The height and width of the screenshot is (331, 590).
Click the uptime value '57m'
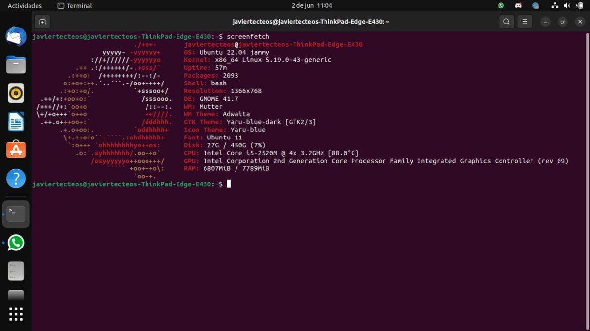[221, 68]
